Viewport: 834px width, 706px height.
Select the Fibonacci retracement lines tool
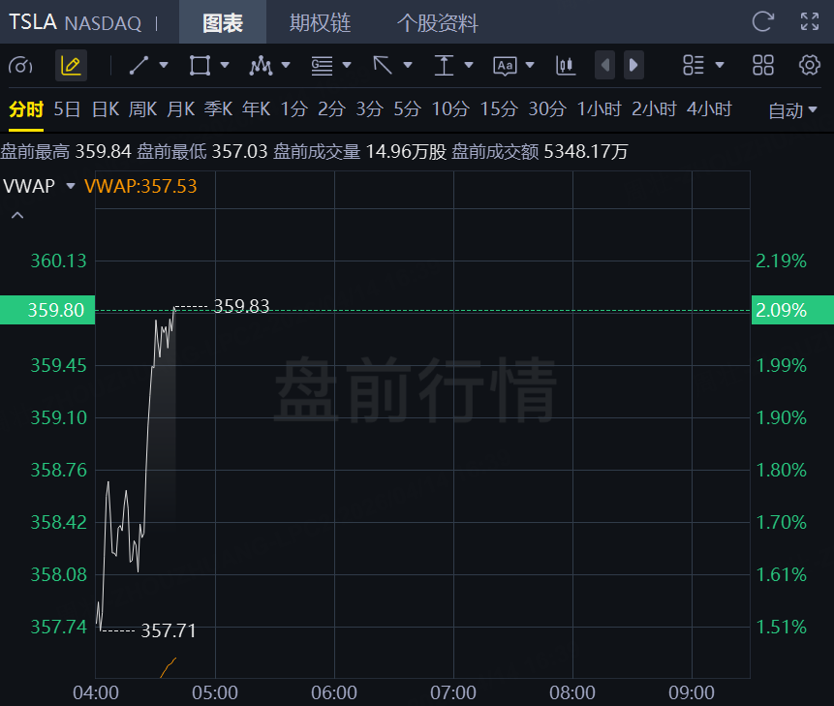click(x=322, y=66)
